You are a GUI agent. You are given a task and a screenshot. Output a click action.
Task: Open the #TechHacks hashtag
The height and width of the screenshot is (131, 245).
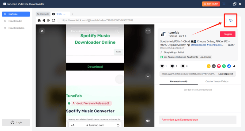215,45
